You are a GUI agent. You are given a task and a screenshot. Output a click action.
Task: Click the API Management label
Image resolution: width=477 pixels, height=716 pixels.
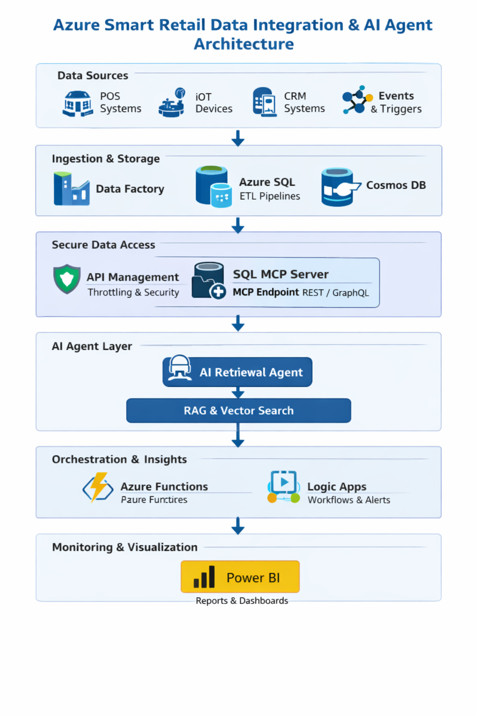point(133,277)
